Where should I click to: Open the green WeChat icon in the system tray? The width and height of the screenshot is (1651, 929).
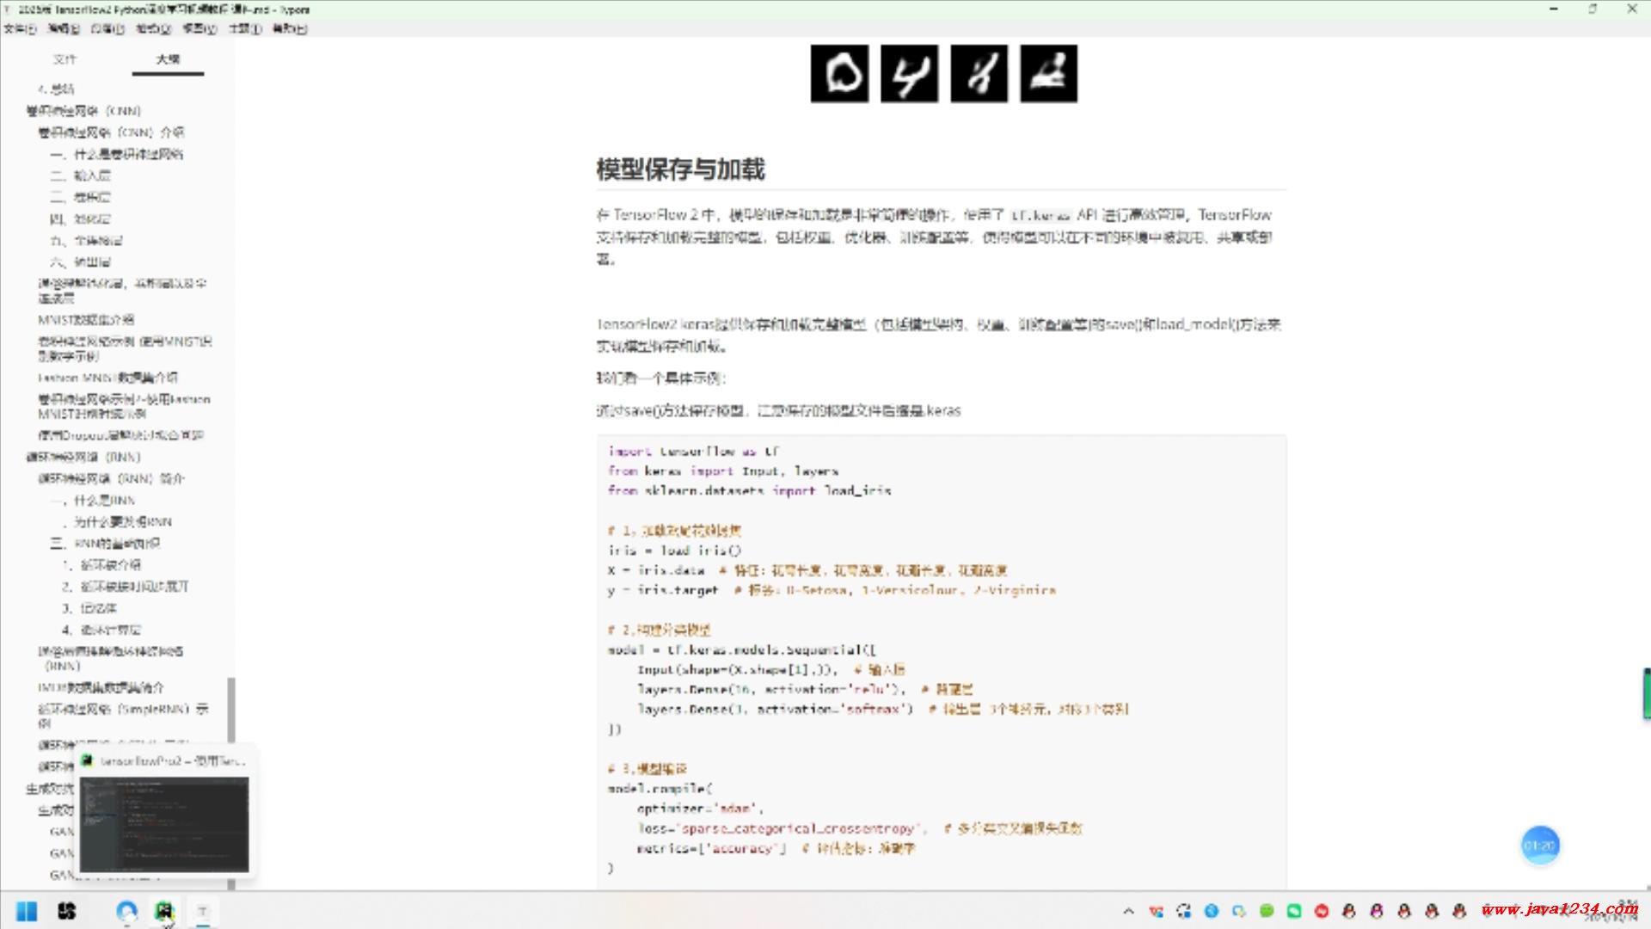pyautogui.click(x=1294, y=911)
